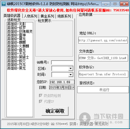Switch to the 英雄级武器 tab
The height and width of the screenshot is (129, 130).
pos(12,16)
